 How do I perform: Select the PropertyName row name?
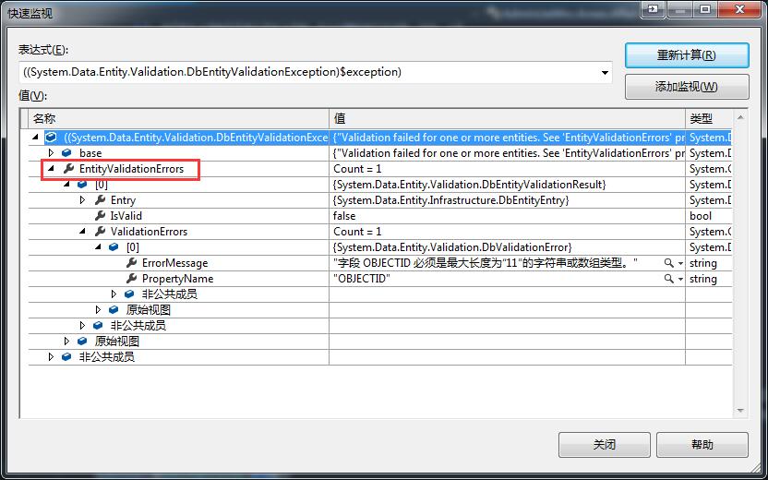[177, 279]
